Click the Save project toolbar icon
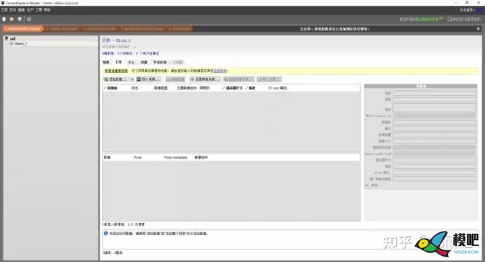The image size is (485, 262). point(20,19)
